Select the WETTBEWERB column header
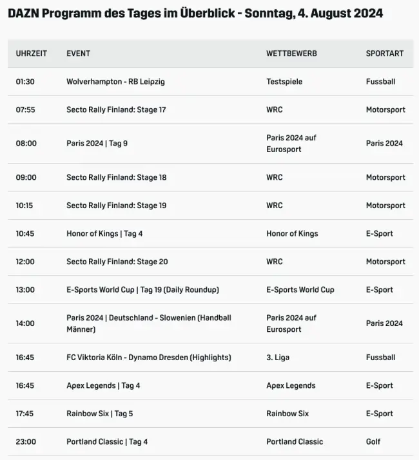 coord(291,53)
